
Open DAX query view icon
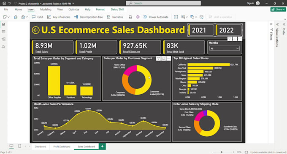coord(3,47)
